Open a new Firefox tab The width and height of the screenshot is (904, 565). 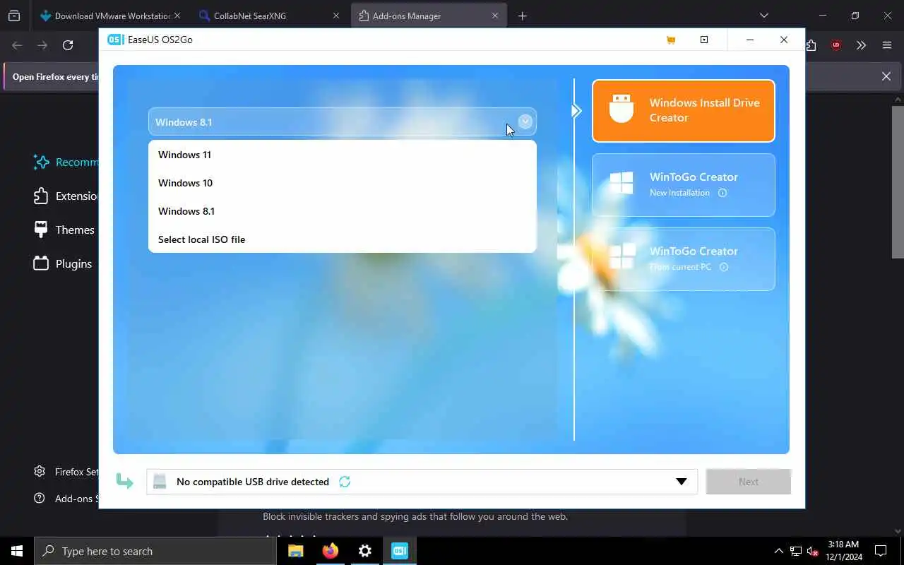pos(523,16)
